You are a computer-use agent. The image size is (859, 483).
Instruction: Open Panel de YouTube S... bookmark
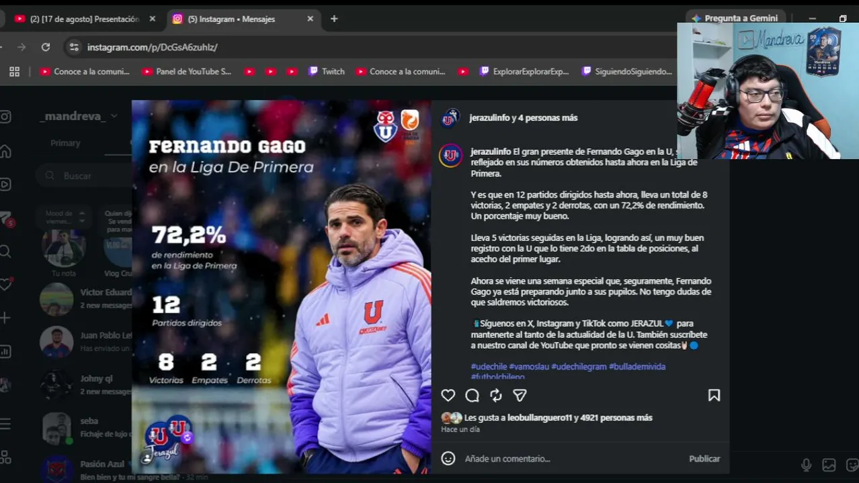[187, 72]
